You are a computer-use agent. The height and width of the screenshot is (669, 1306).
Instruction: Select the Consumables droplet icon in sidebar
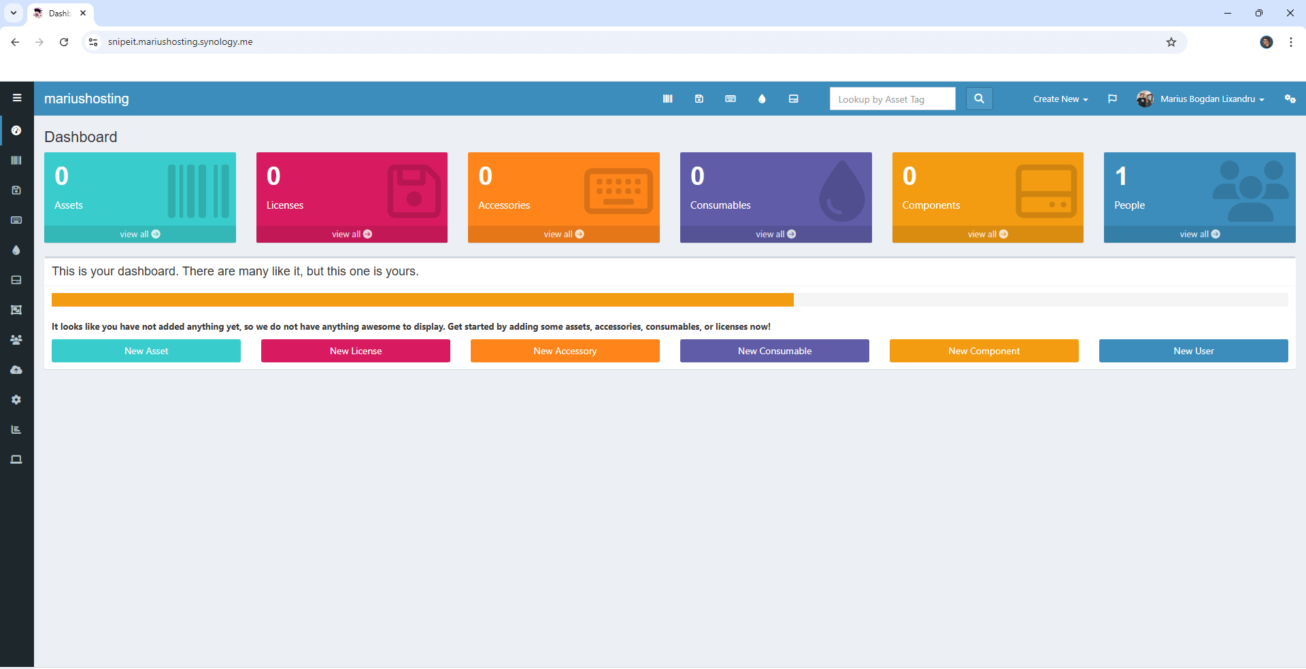[x=16, y=250]
